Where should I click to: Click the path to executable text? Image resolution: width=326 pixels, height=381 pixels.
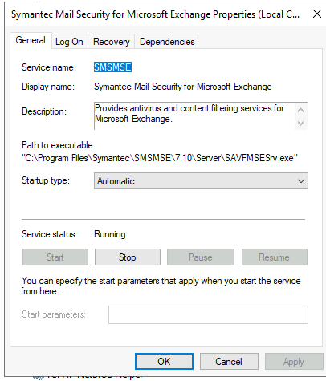click(x=160, y=158)
